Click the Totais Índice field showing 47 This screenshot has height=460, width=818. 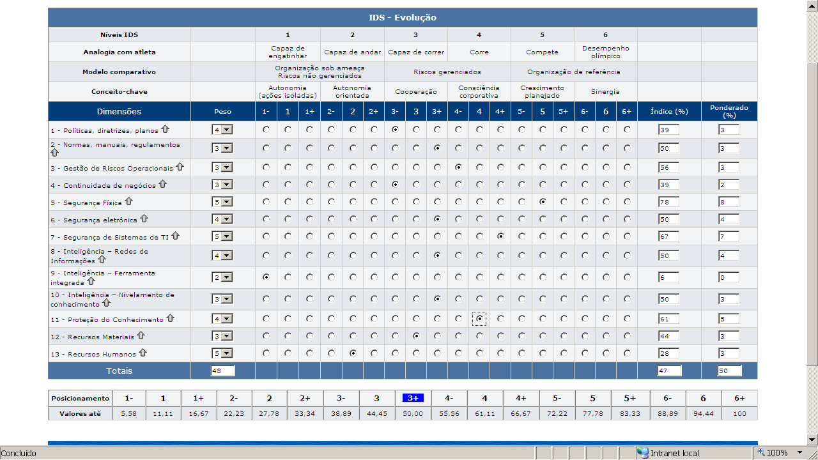click(x=669, y=371)
